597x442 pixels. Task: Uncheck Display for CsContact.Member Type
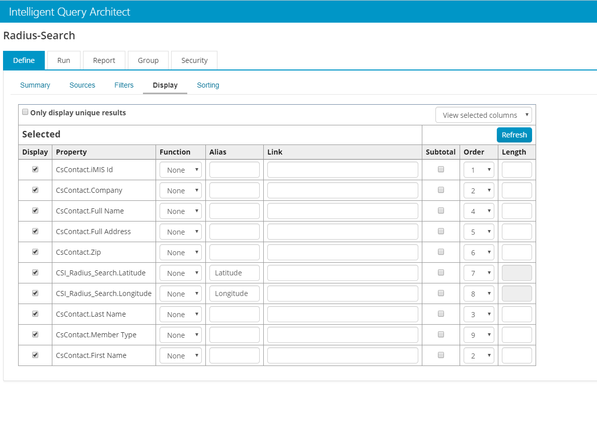click(x=35, y=335)
